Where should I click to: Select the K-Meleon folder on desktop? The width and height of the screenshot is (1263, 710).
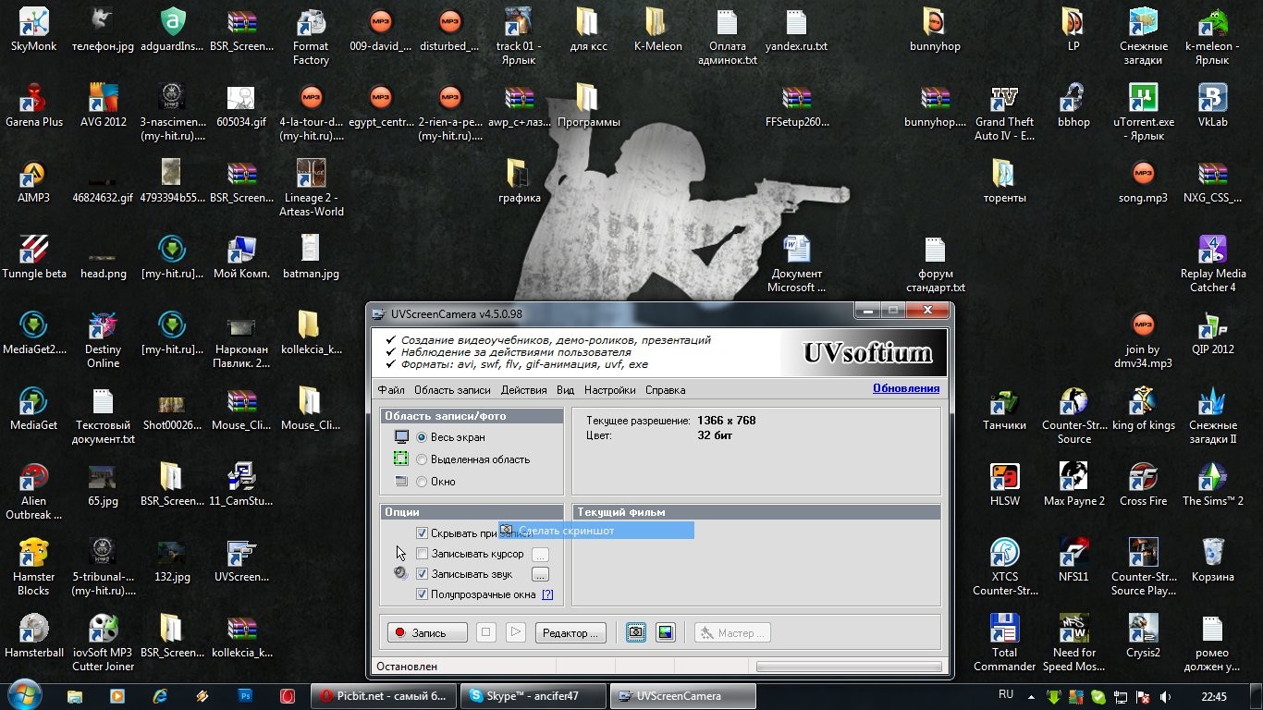(657, 30)
